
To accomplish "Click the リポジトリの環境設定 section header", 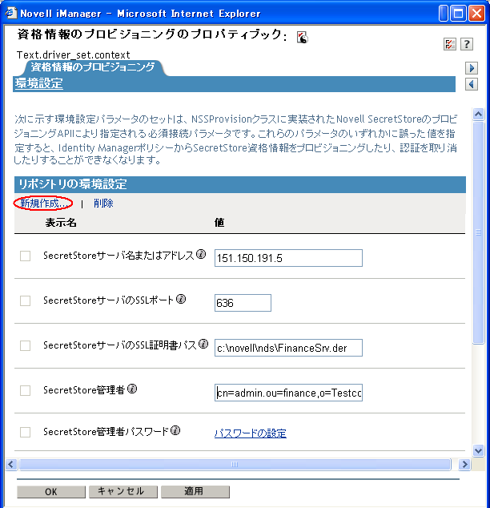I will pos(240,184).
